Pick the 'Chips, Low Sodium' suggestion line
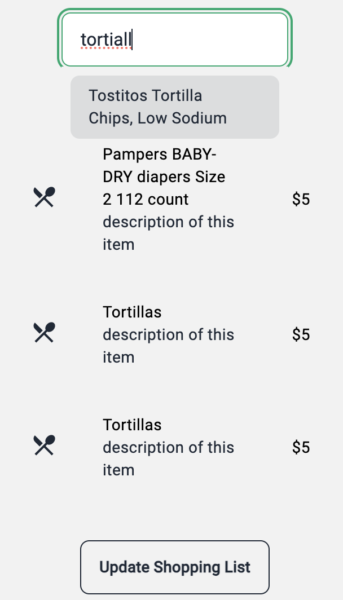The height and width of the screenshot is (600, 343). point(158,118)
